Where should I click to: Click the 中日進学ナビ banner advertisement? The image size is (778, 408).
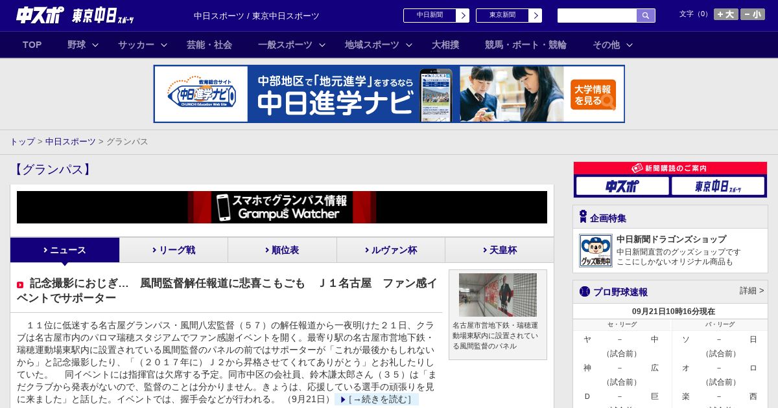pos(389,94)
